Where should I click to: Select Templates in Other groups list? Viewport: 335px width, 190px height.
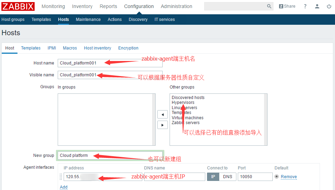(x=181, y=113)
